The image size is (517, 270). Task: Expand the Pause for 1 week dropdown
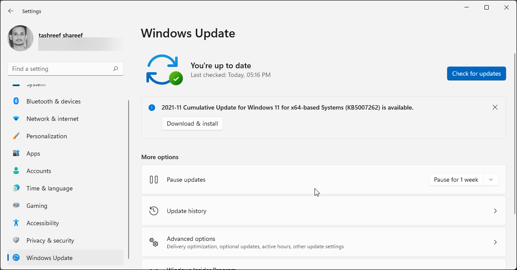point(491,179)
